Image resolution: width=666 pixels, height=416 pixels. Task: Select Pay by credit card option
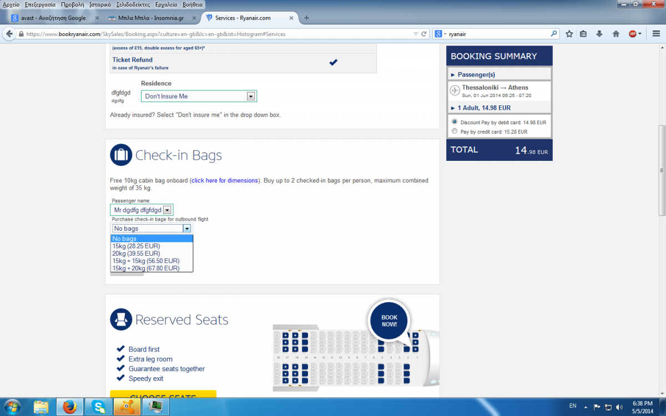[x=455, y=131]
